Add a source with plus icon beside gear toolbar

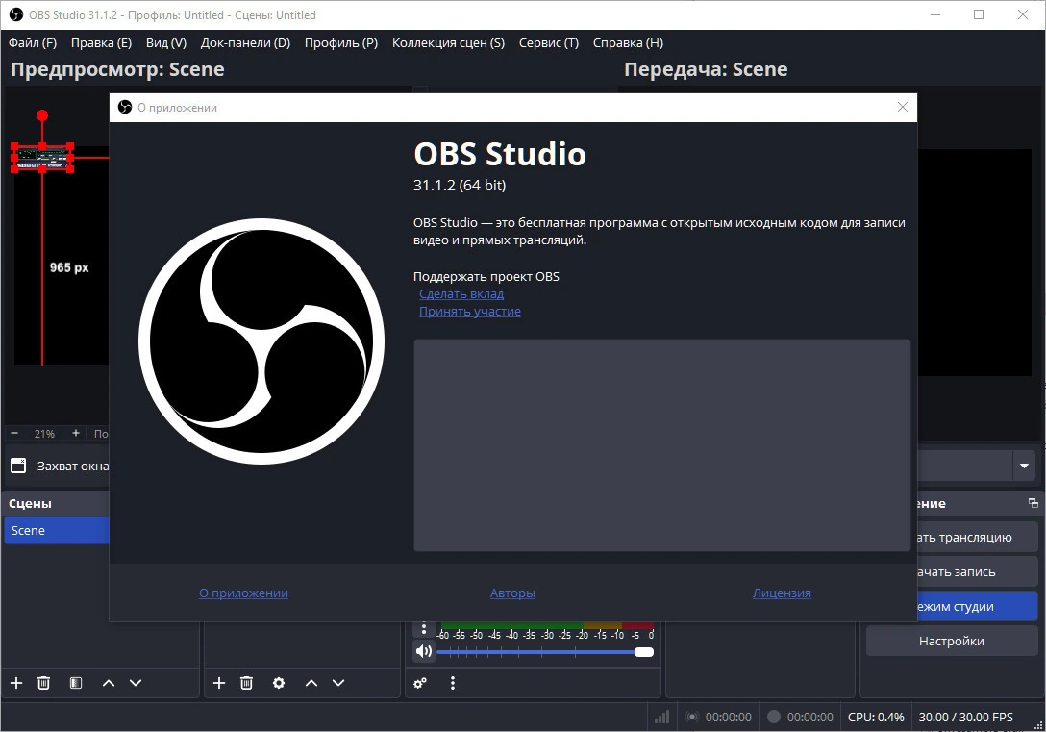click(x=219, y=683)
